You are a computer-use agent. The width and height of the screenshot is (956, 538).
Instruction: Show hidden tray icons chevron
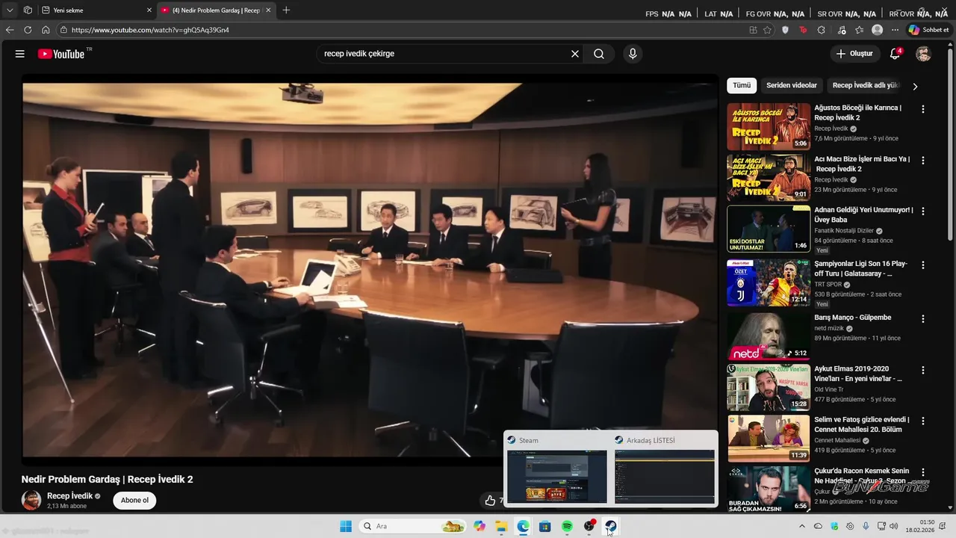coord(802,526)
